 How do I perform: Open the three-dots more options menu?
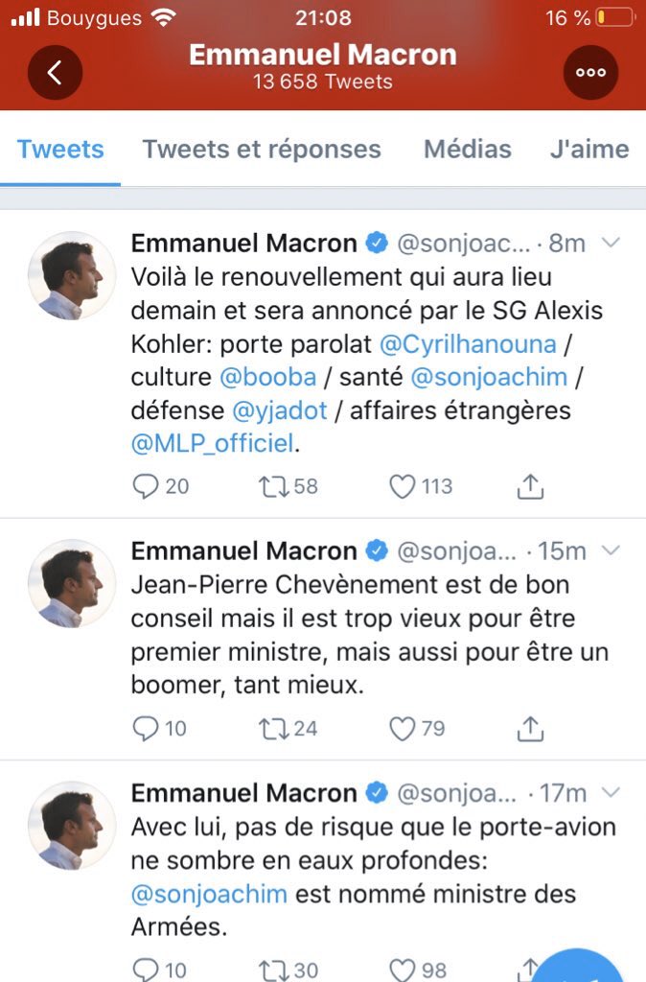coord(589,72)
